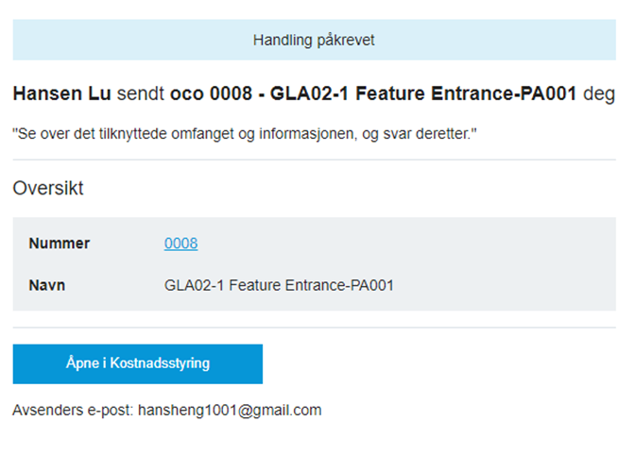Click the Oversikt section heading
618x455 pixels.
48,188
